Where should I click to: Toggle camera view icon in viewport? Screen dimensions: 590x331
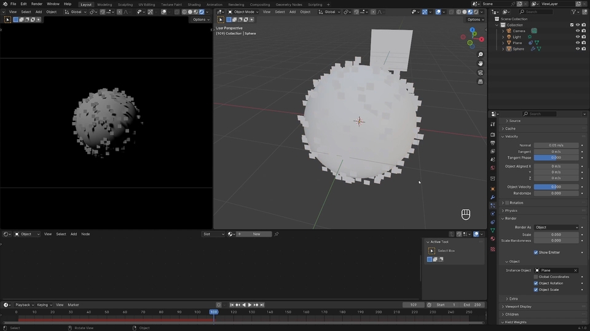(x=481, y=73)
